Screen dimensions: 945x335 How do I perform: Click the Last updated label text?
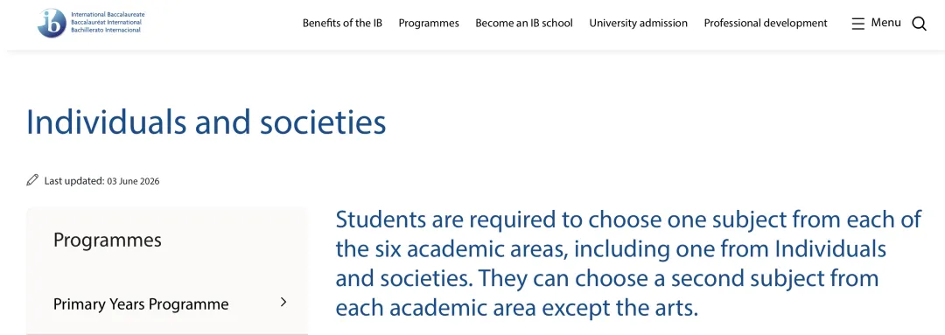74,181
